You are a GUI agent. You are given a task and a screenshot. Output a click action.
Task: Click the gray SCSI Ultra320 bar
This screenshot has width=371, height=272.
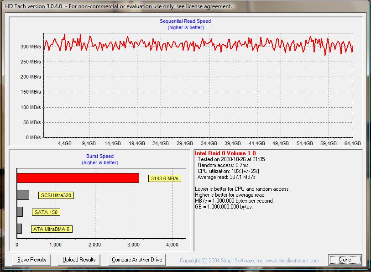click(x=23, y=195)
